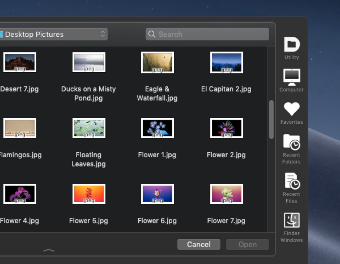Select the Flower 5.jpg file icon
The width and height of the screenshot is (340, 264).
click(89, 194)
